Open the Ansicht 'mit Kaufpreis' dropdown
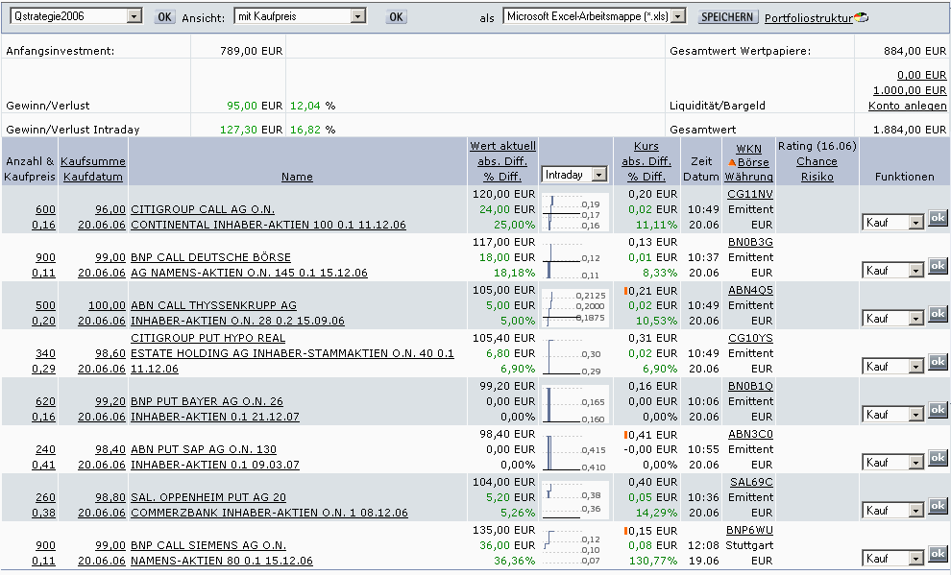This screenshot has height=575, width=951. pyautogui.click(x=358, y=16)
